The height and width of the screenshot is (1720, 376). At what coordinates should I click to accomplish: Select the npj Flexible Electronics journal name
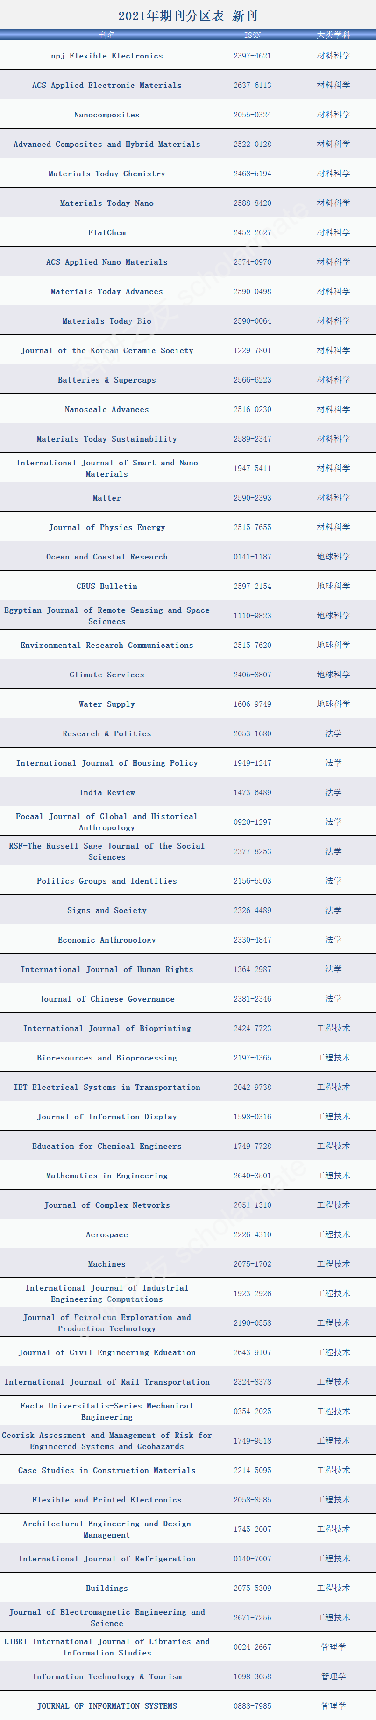click(x=106, y=56)
